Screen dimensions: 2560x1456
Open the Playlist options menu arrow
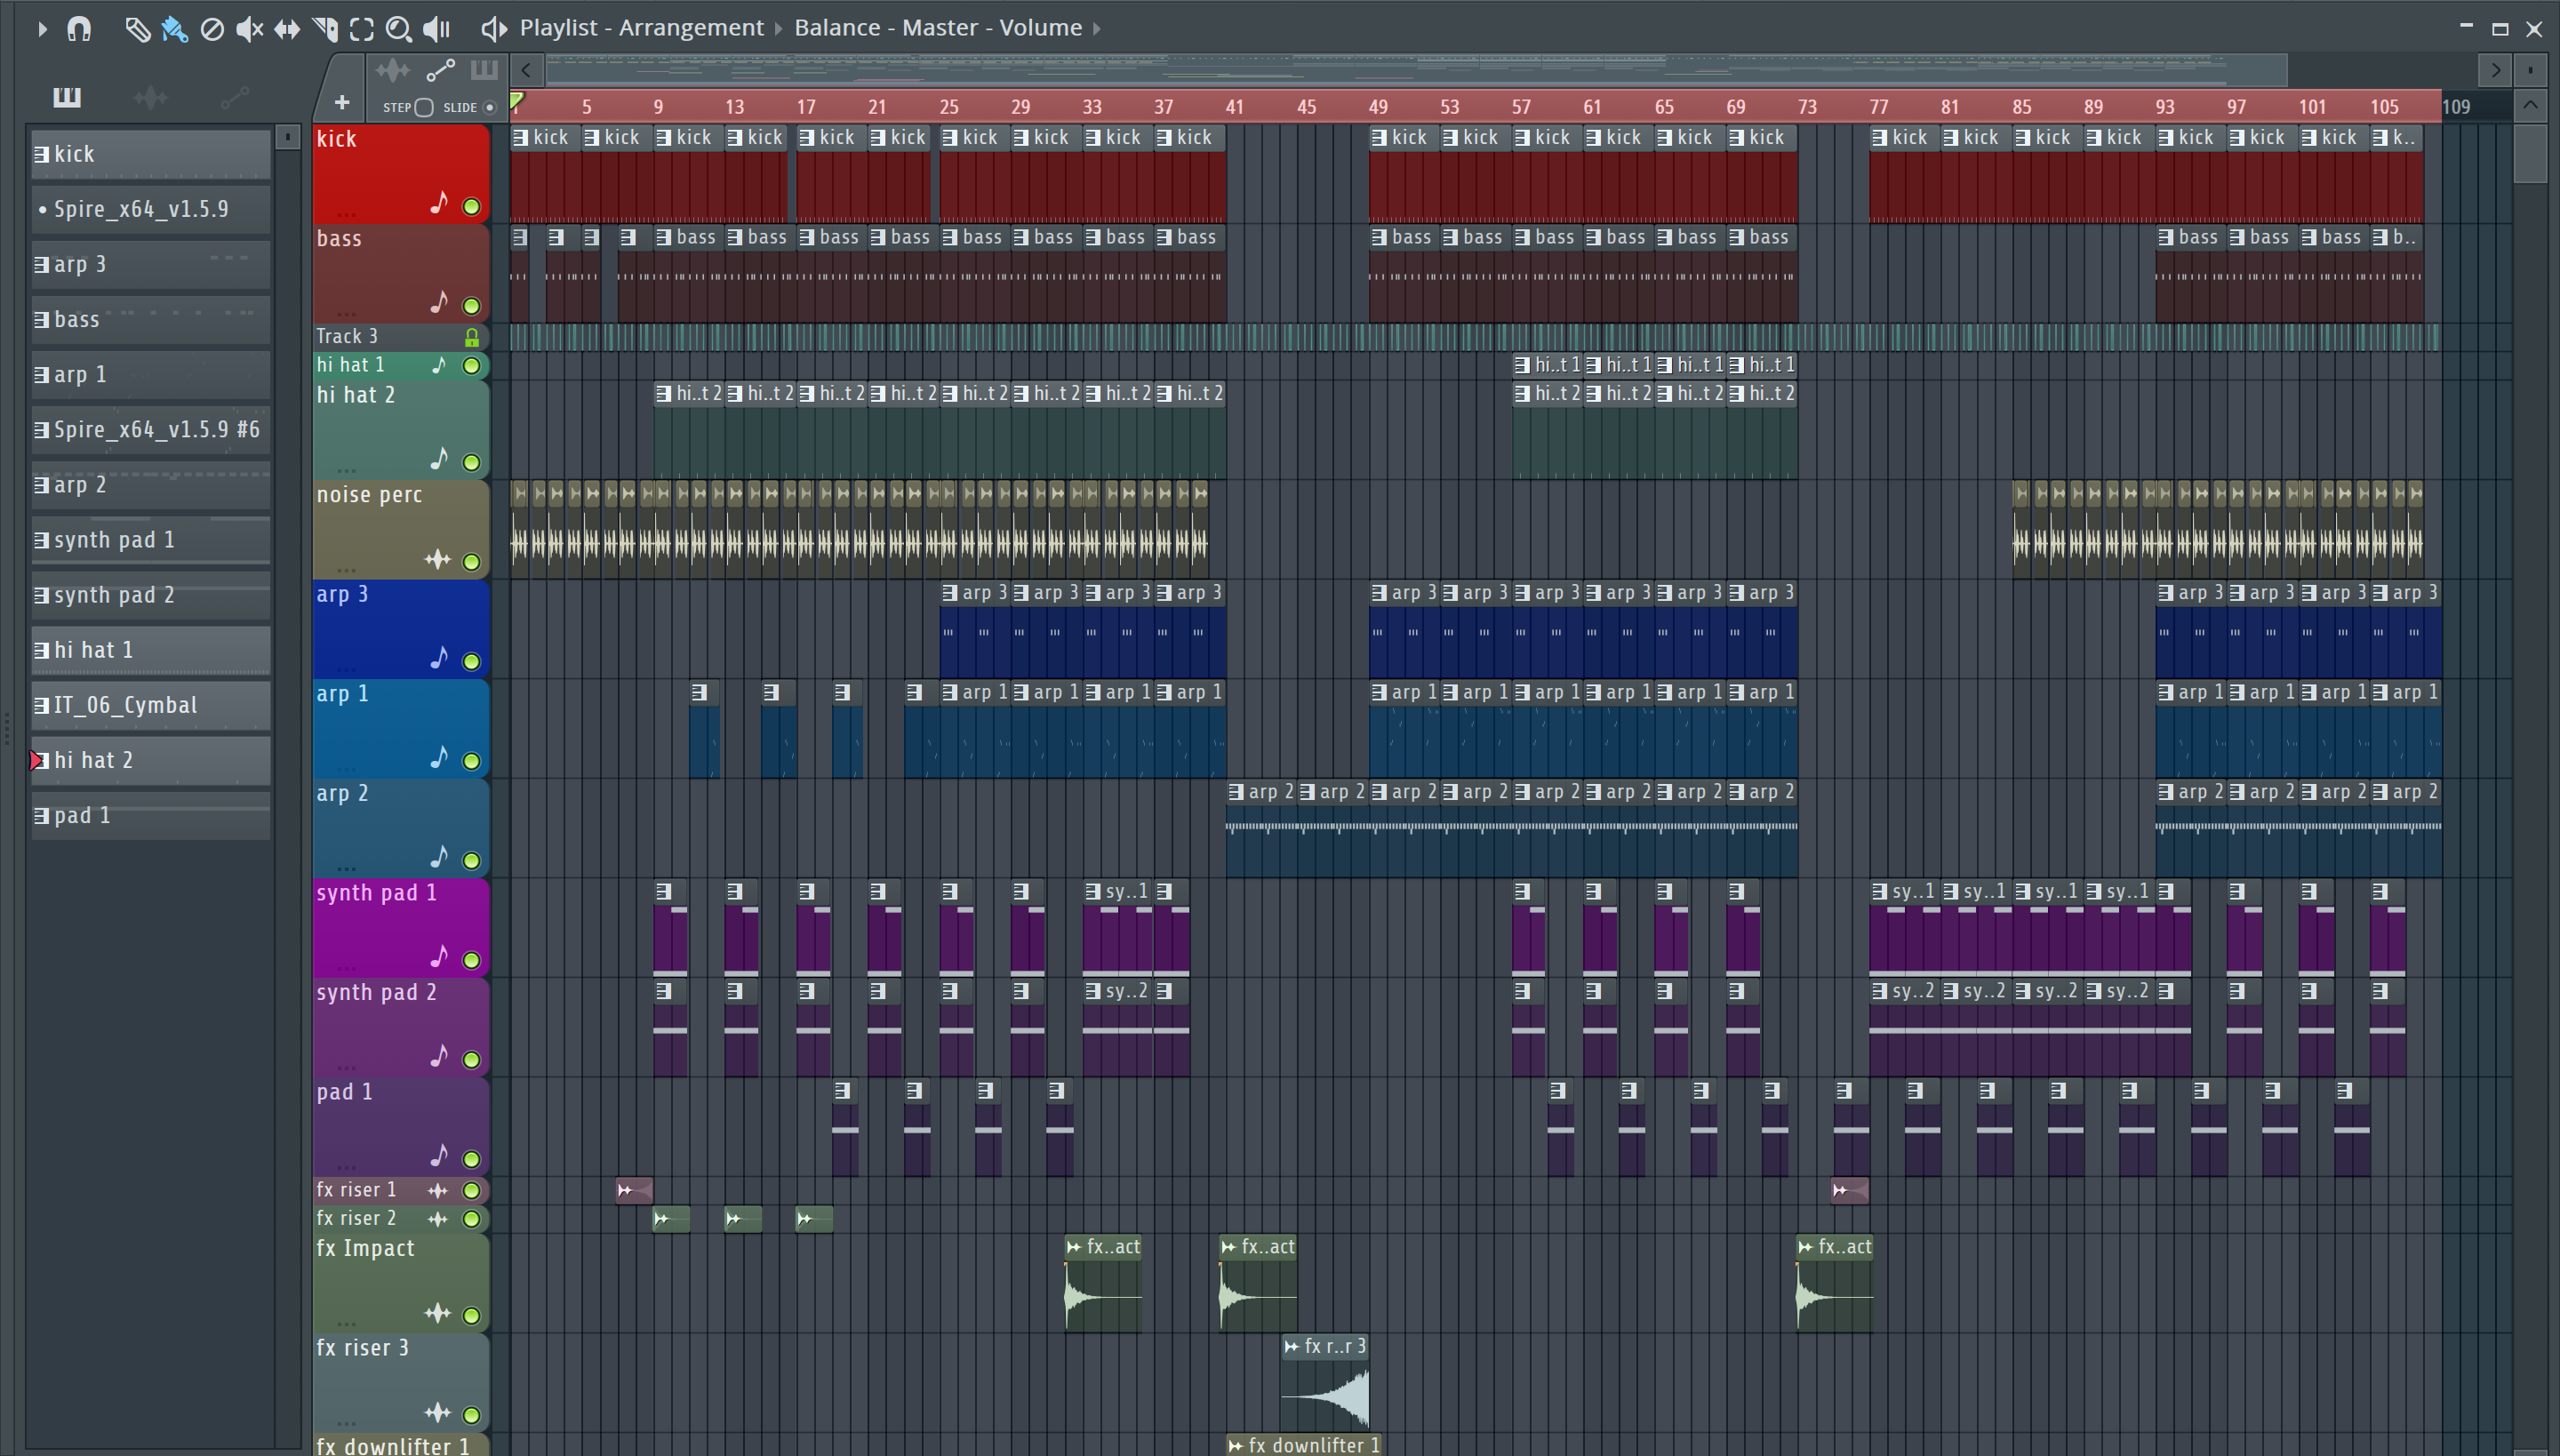[x=42, y=29]
